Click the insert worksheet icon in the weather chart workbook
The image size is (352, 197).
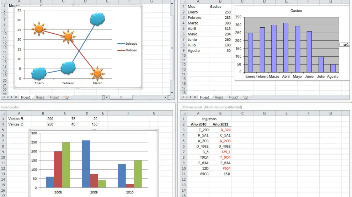coord(66,97)
